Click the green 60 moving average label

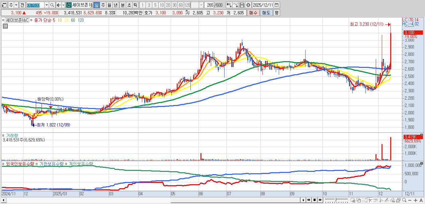point(73,20)
